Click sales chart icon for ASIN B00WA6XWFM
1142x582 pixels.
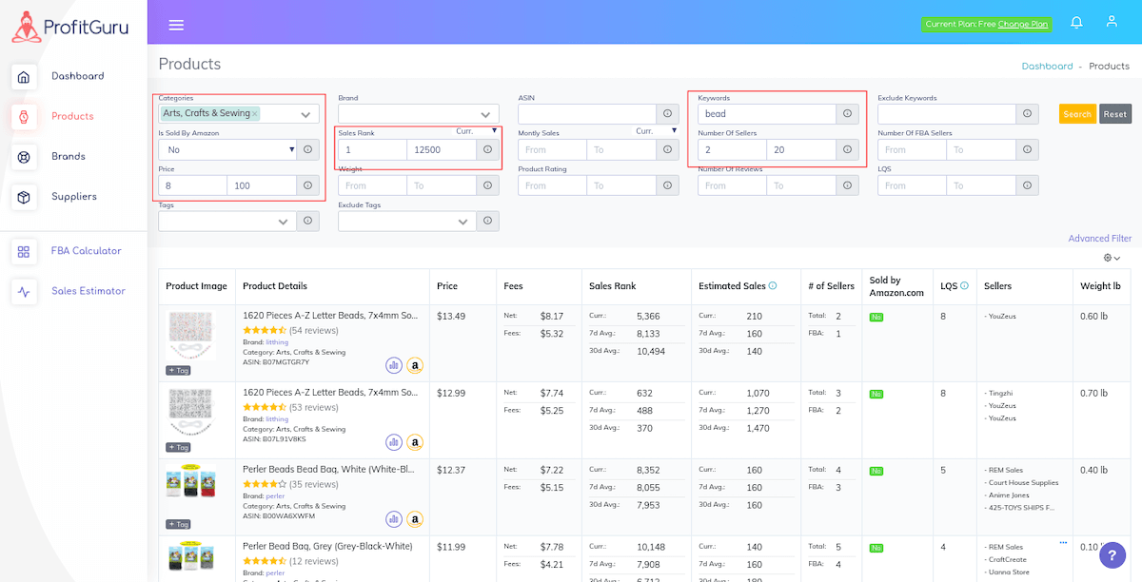(x=394, y=519)
